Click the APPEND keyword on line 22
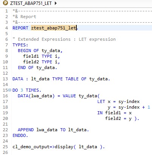Viewport: 152px width, 155px height. (x=26, y=130)
